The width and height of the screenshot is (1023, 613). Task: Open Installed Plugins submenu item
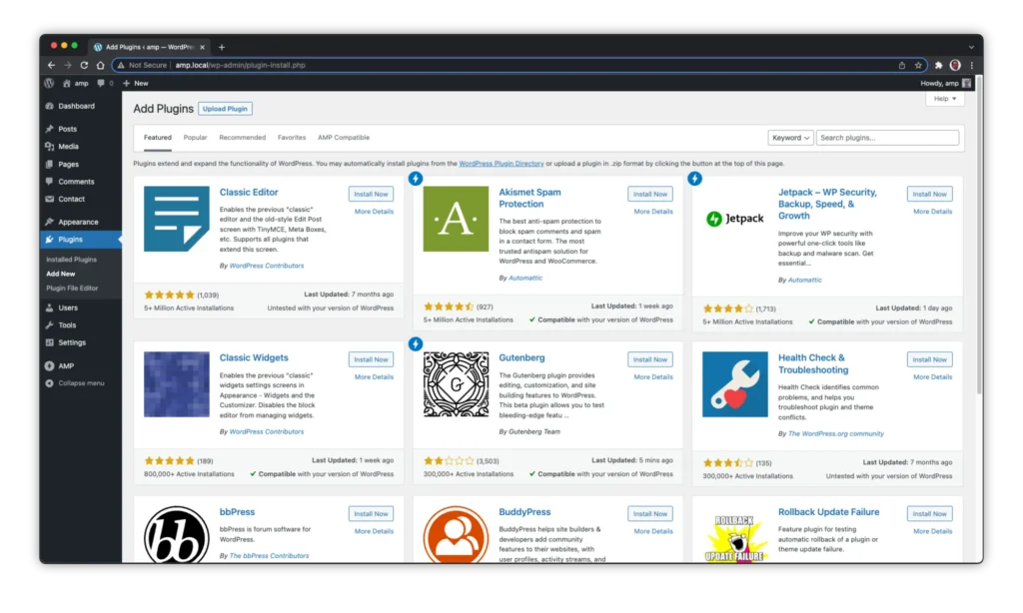pos(71,260)
